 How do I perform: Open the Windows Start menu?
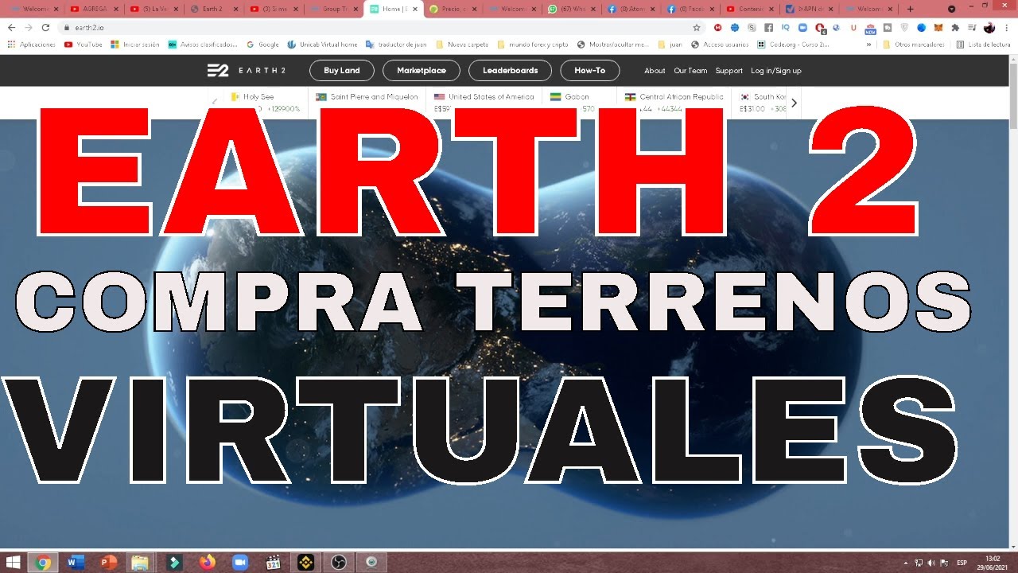pos(14,562)
